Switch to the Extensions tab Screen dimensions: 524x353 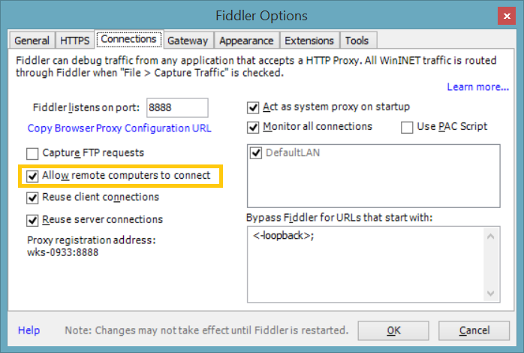[309, 41]
